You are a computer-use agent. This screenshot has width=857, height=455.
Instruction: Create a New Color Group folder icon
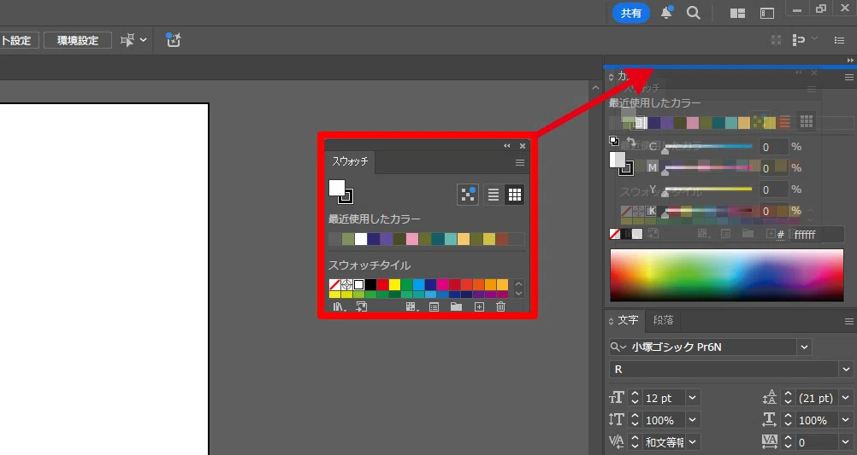click(457, 307)
